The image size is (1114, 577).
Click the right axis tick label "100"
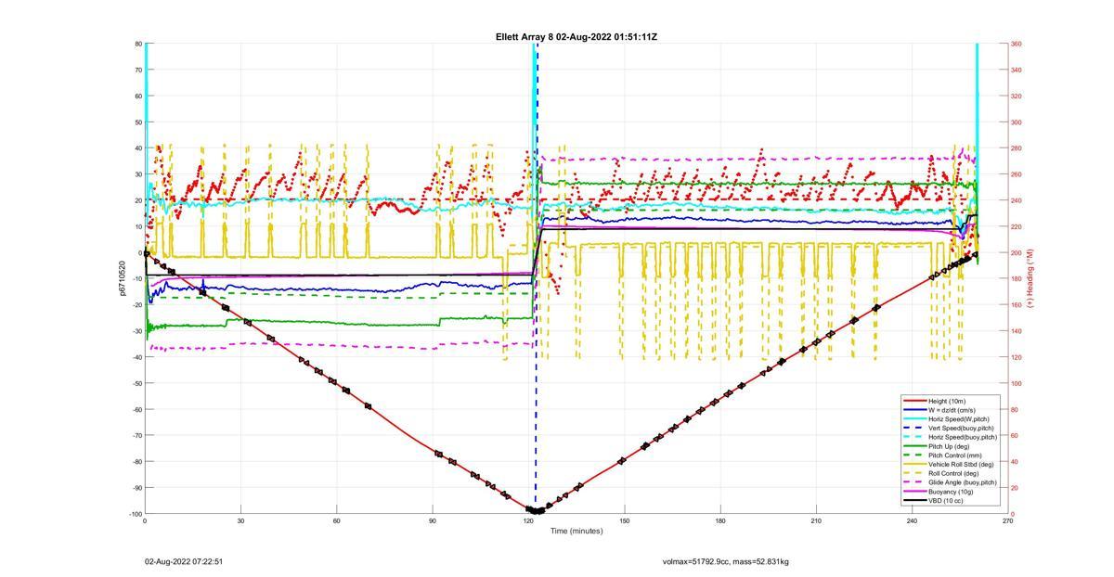click(1016, 383)
